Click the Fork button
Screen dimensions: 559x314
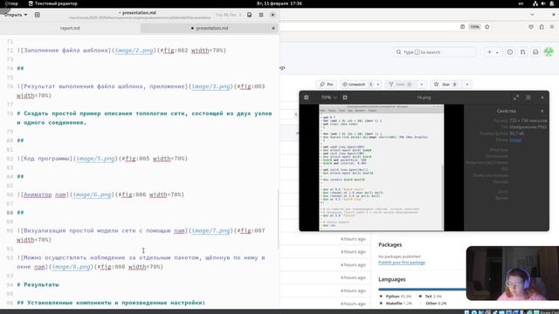coord(400,85)
